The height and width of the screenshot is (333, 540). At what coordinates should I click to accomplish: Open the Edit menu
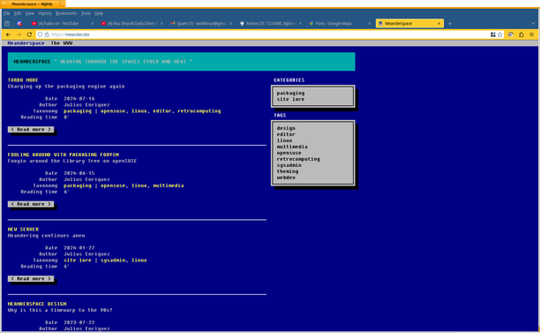[18, 13]
